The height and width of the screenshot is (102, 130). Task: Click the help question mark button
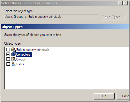tap(120, 3)
